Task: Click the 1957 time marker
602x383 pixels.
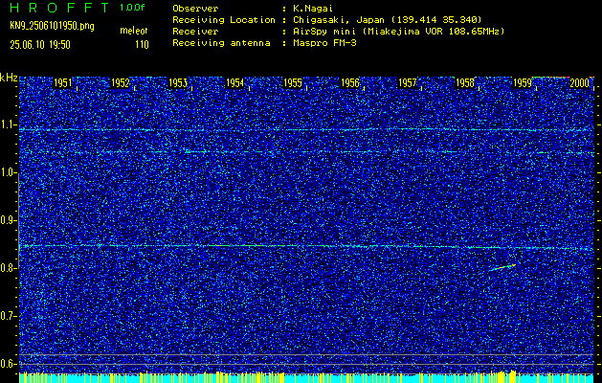Action: pyautogui.click(x=408, y=83)
